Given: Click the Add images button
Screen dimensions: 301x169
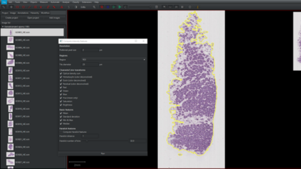Looking at the screenshot, I should click(55, 18).
